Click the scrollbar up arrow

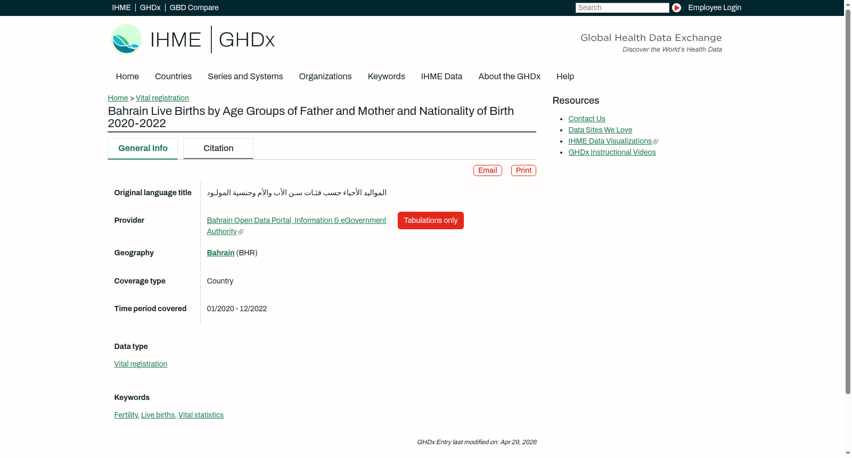[x=848, y=4]
